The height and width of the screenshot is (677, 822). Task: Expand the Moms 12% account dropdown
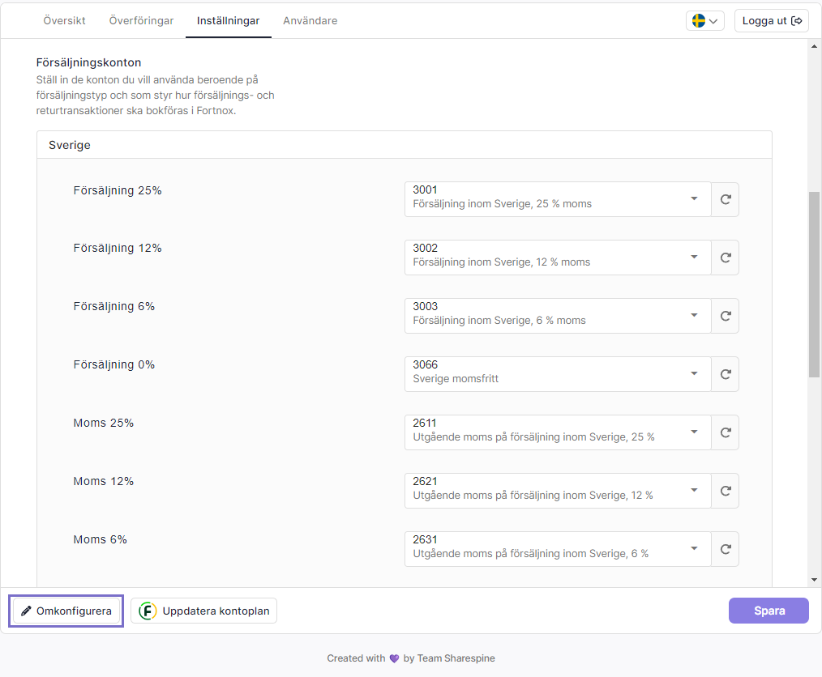(558, 491)
